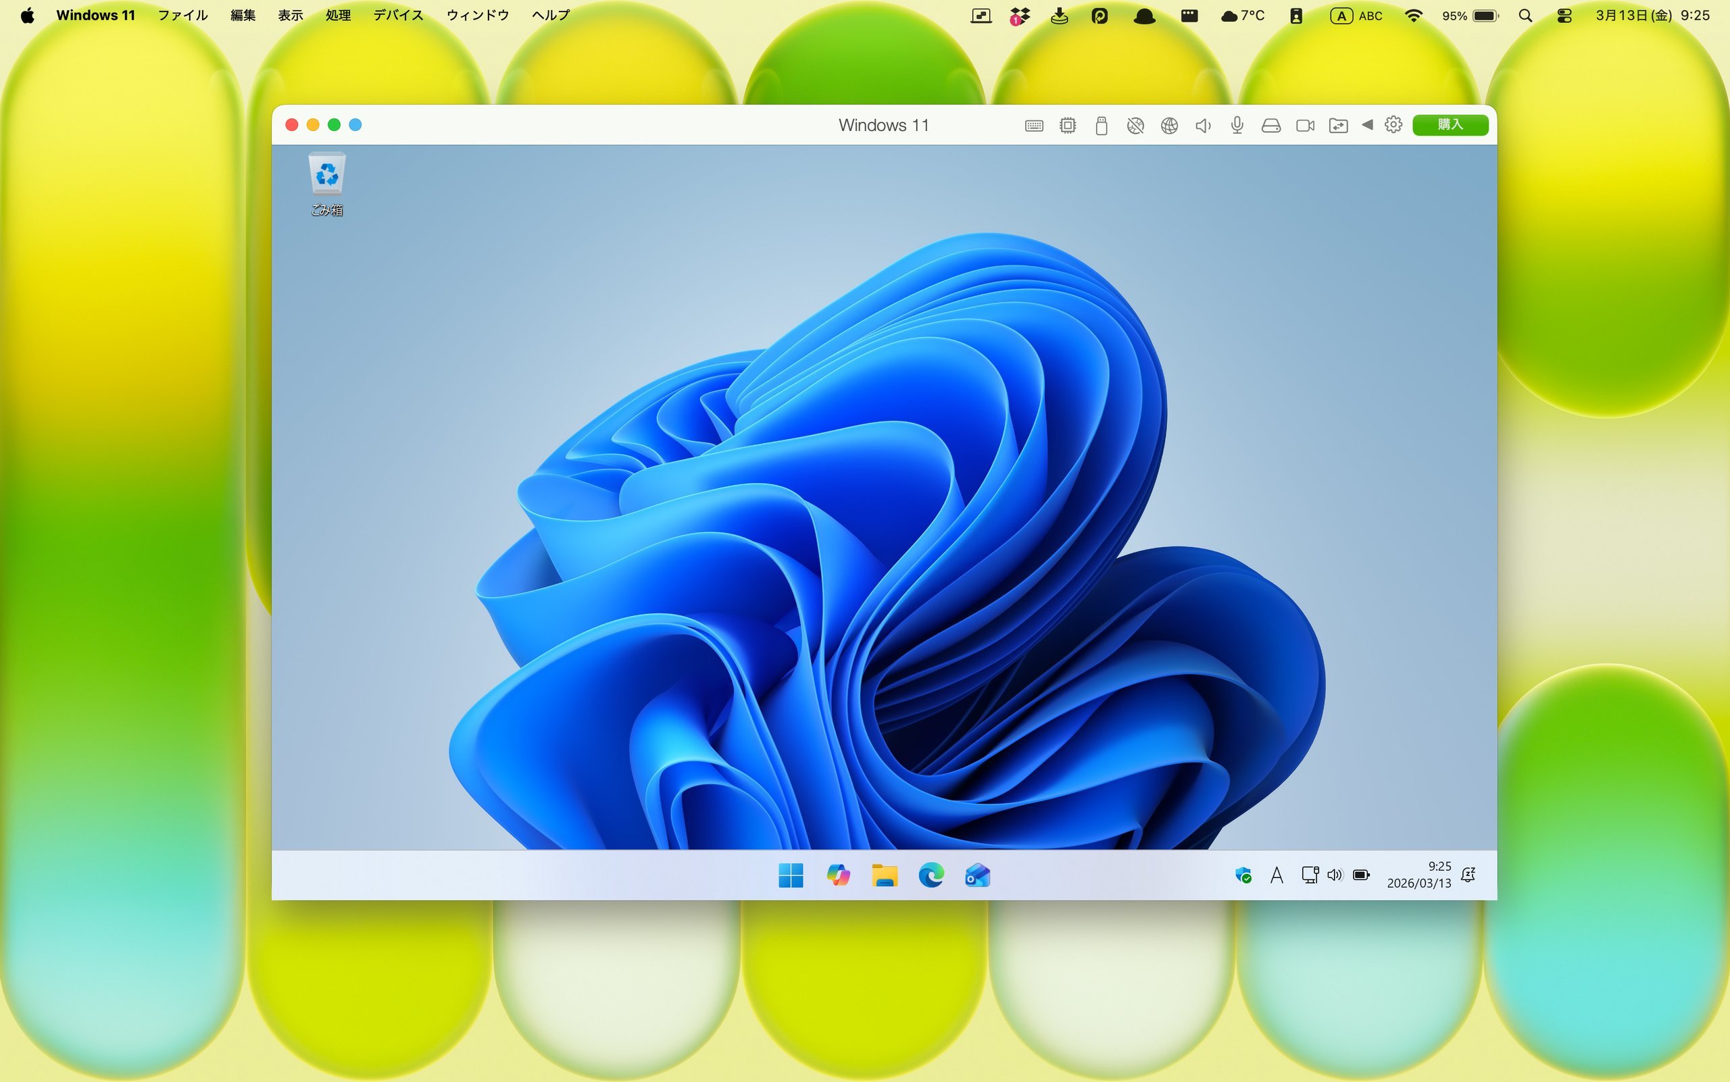Click the hard disk drive icon

(x=1271, y=126)
